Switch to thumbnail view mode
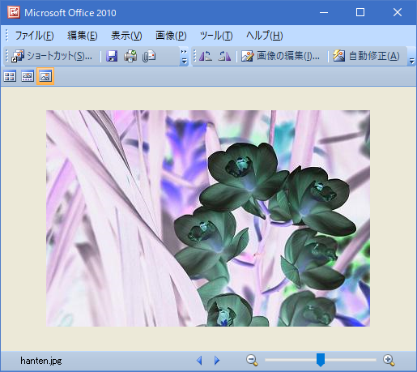 click(10, 76)
